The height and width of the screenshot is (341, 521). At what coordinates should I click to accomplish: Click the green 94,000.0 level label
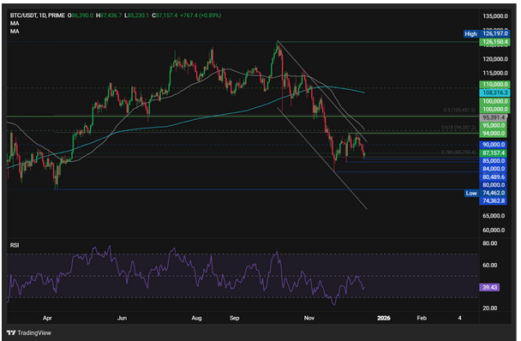pyautogui.click(x=494, y=134)
